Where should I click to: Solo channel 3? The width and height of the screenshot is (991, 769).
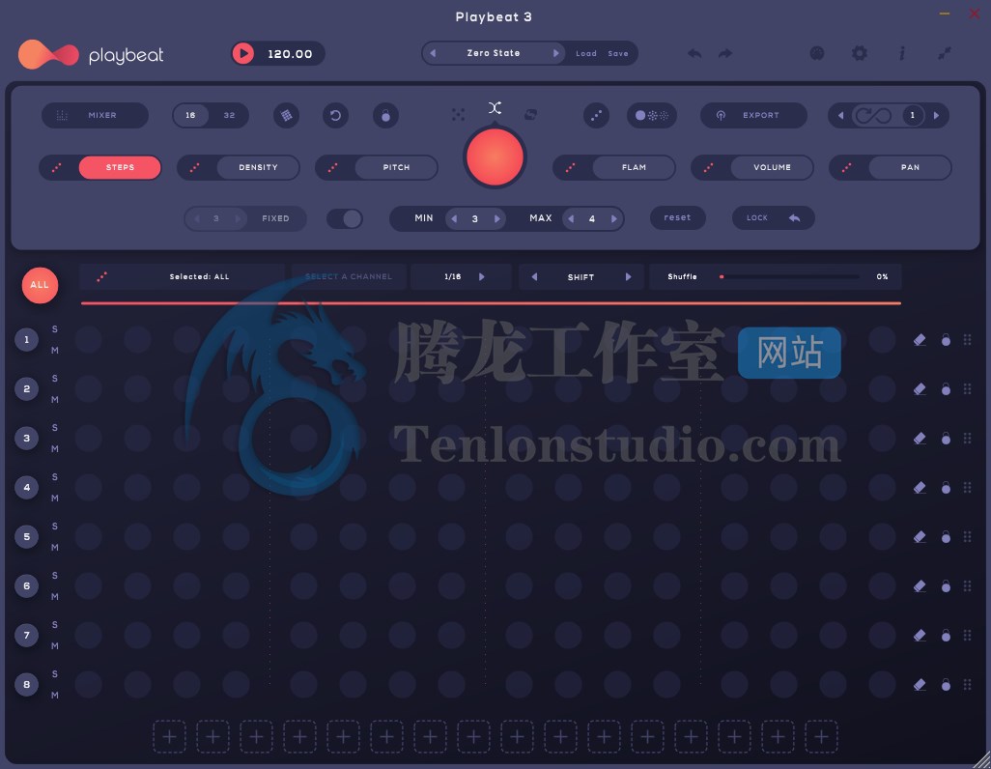tap(55, 428)
